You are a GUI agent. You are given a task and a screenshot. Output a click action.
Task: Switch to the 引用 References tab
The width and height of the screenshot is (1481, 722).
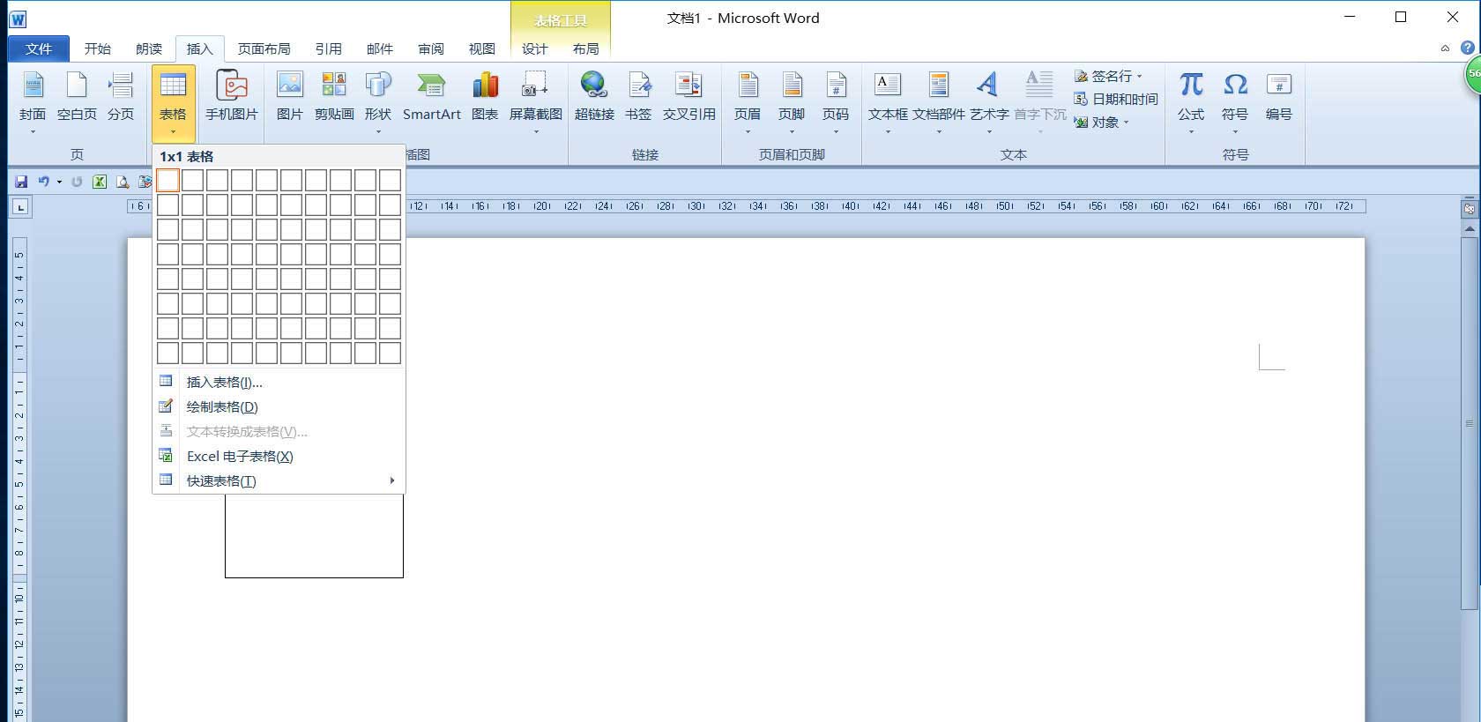point(329,48)
